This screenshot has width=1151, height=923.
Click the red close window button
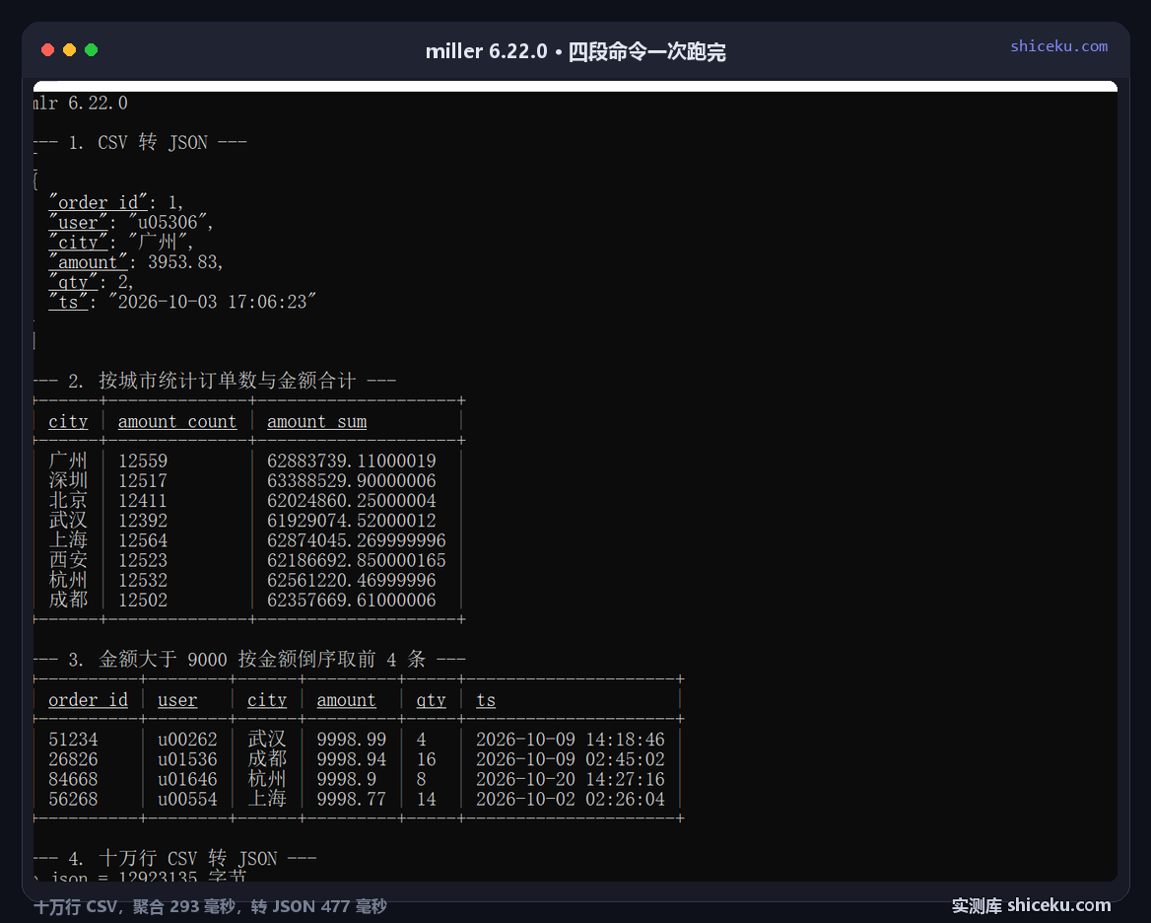[x=47, y=50]
